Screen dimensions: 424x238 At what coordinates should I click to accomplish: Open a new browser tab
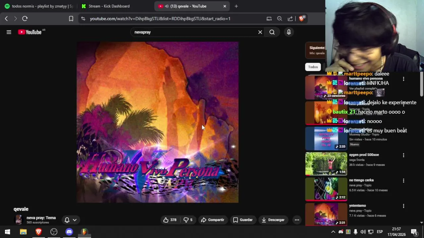pyautogui.click(x=236, y=6)
